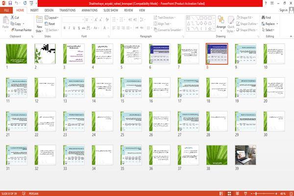This screenshot has height=196, width=294.
Task: Click the fit slide to window icon
Action: coord(291,194)
